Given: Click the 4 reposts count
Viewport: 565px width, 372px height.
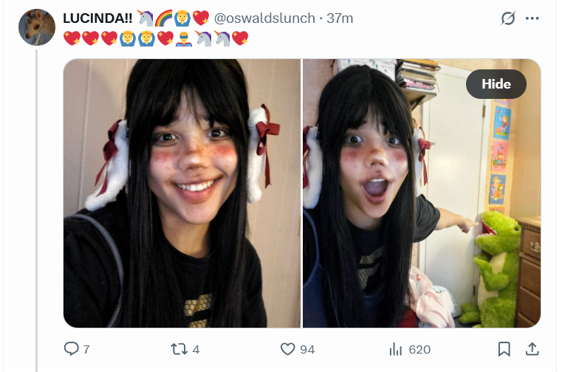Looking at the screenshot, I should click(x=196, y=349).
